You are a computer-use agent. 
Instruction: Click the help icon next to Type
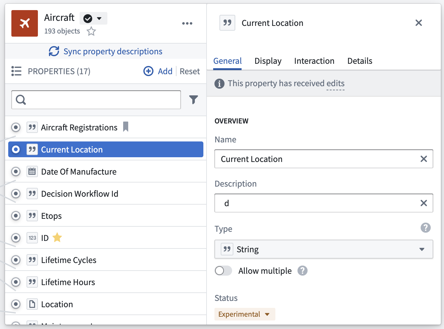click(426, 228)
